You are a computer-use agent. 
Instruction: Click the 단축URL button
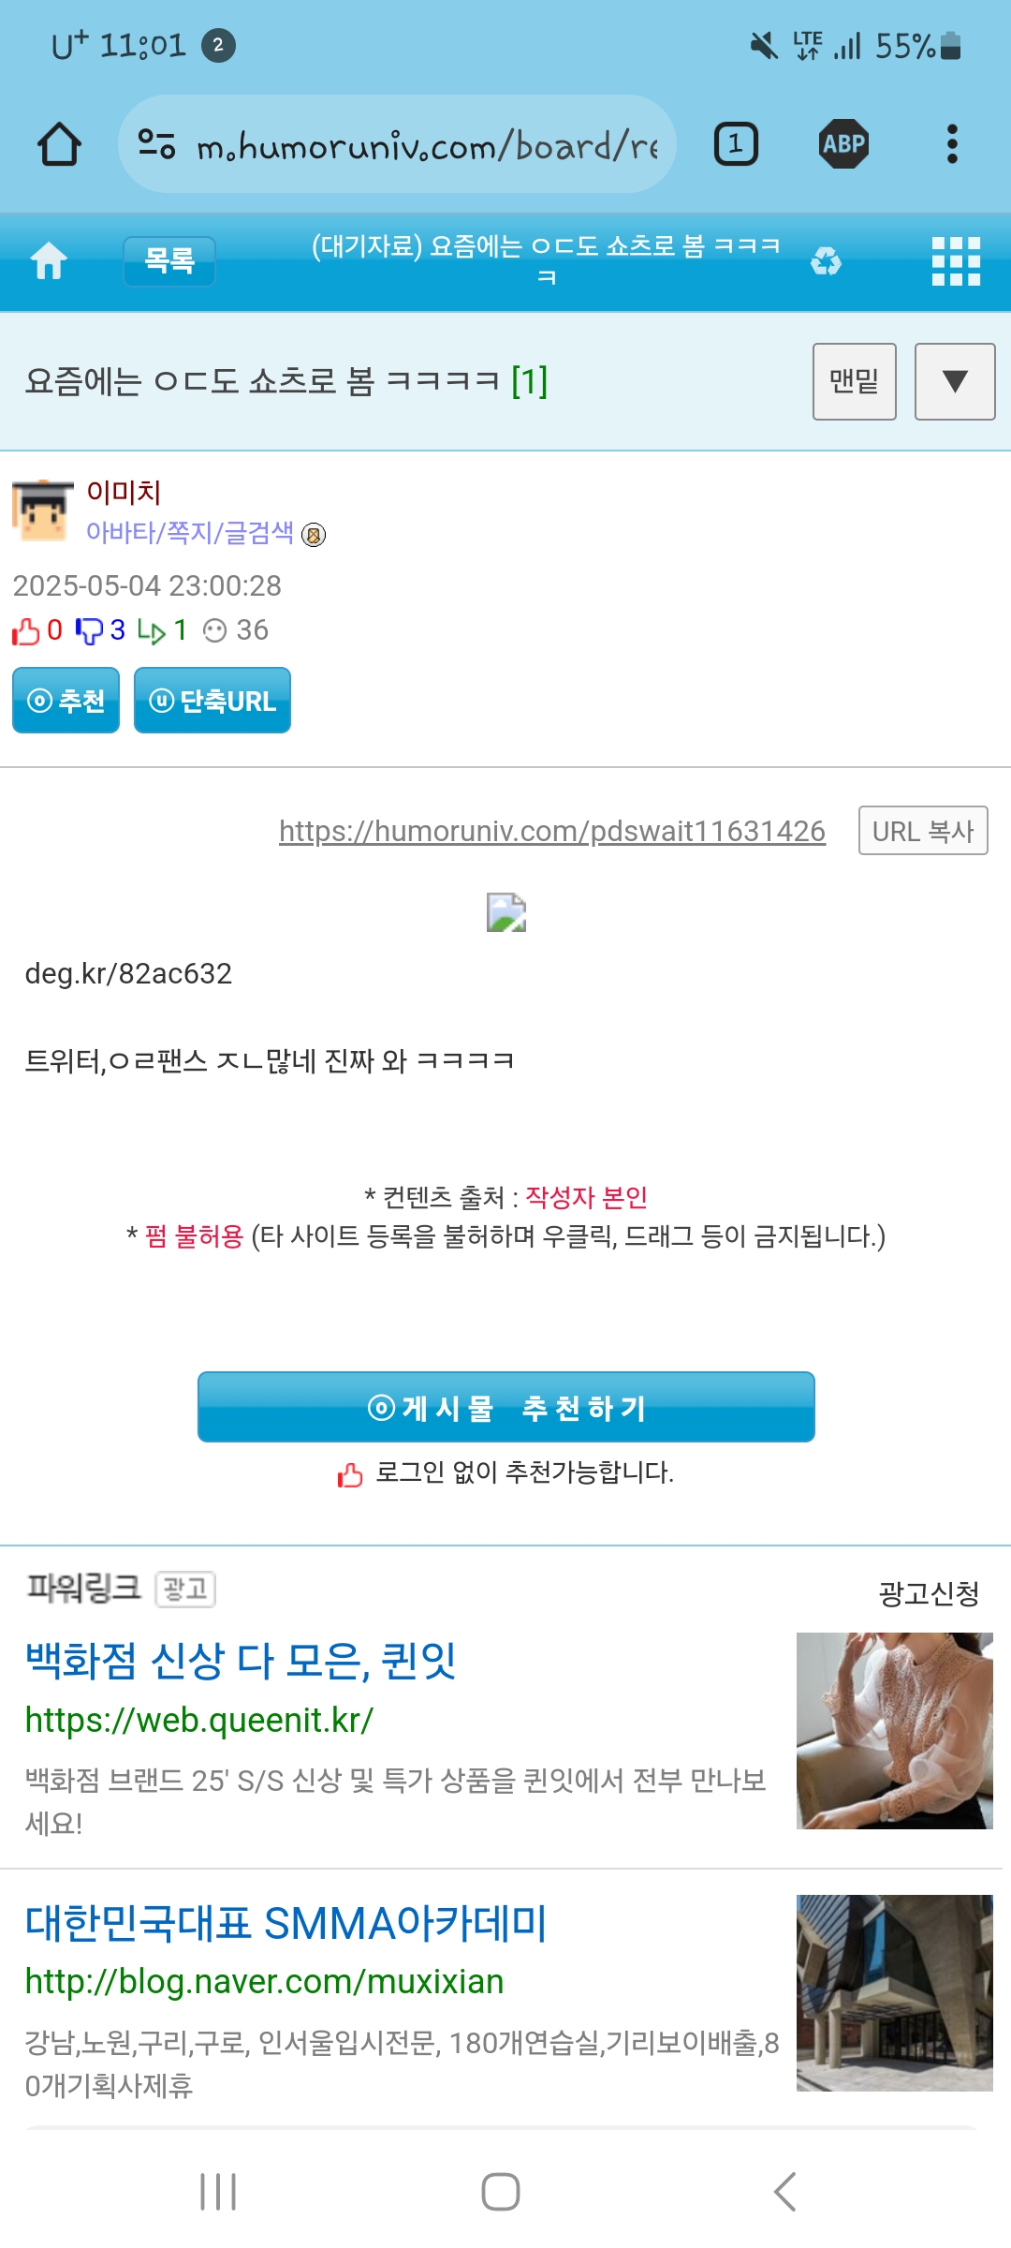pyautogui.click(x=212, y=700)
